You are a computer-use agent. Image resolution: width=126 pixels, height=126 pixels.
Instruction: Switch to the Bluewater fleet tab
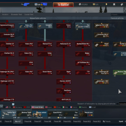point(16,14)
